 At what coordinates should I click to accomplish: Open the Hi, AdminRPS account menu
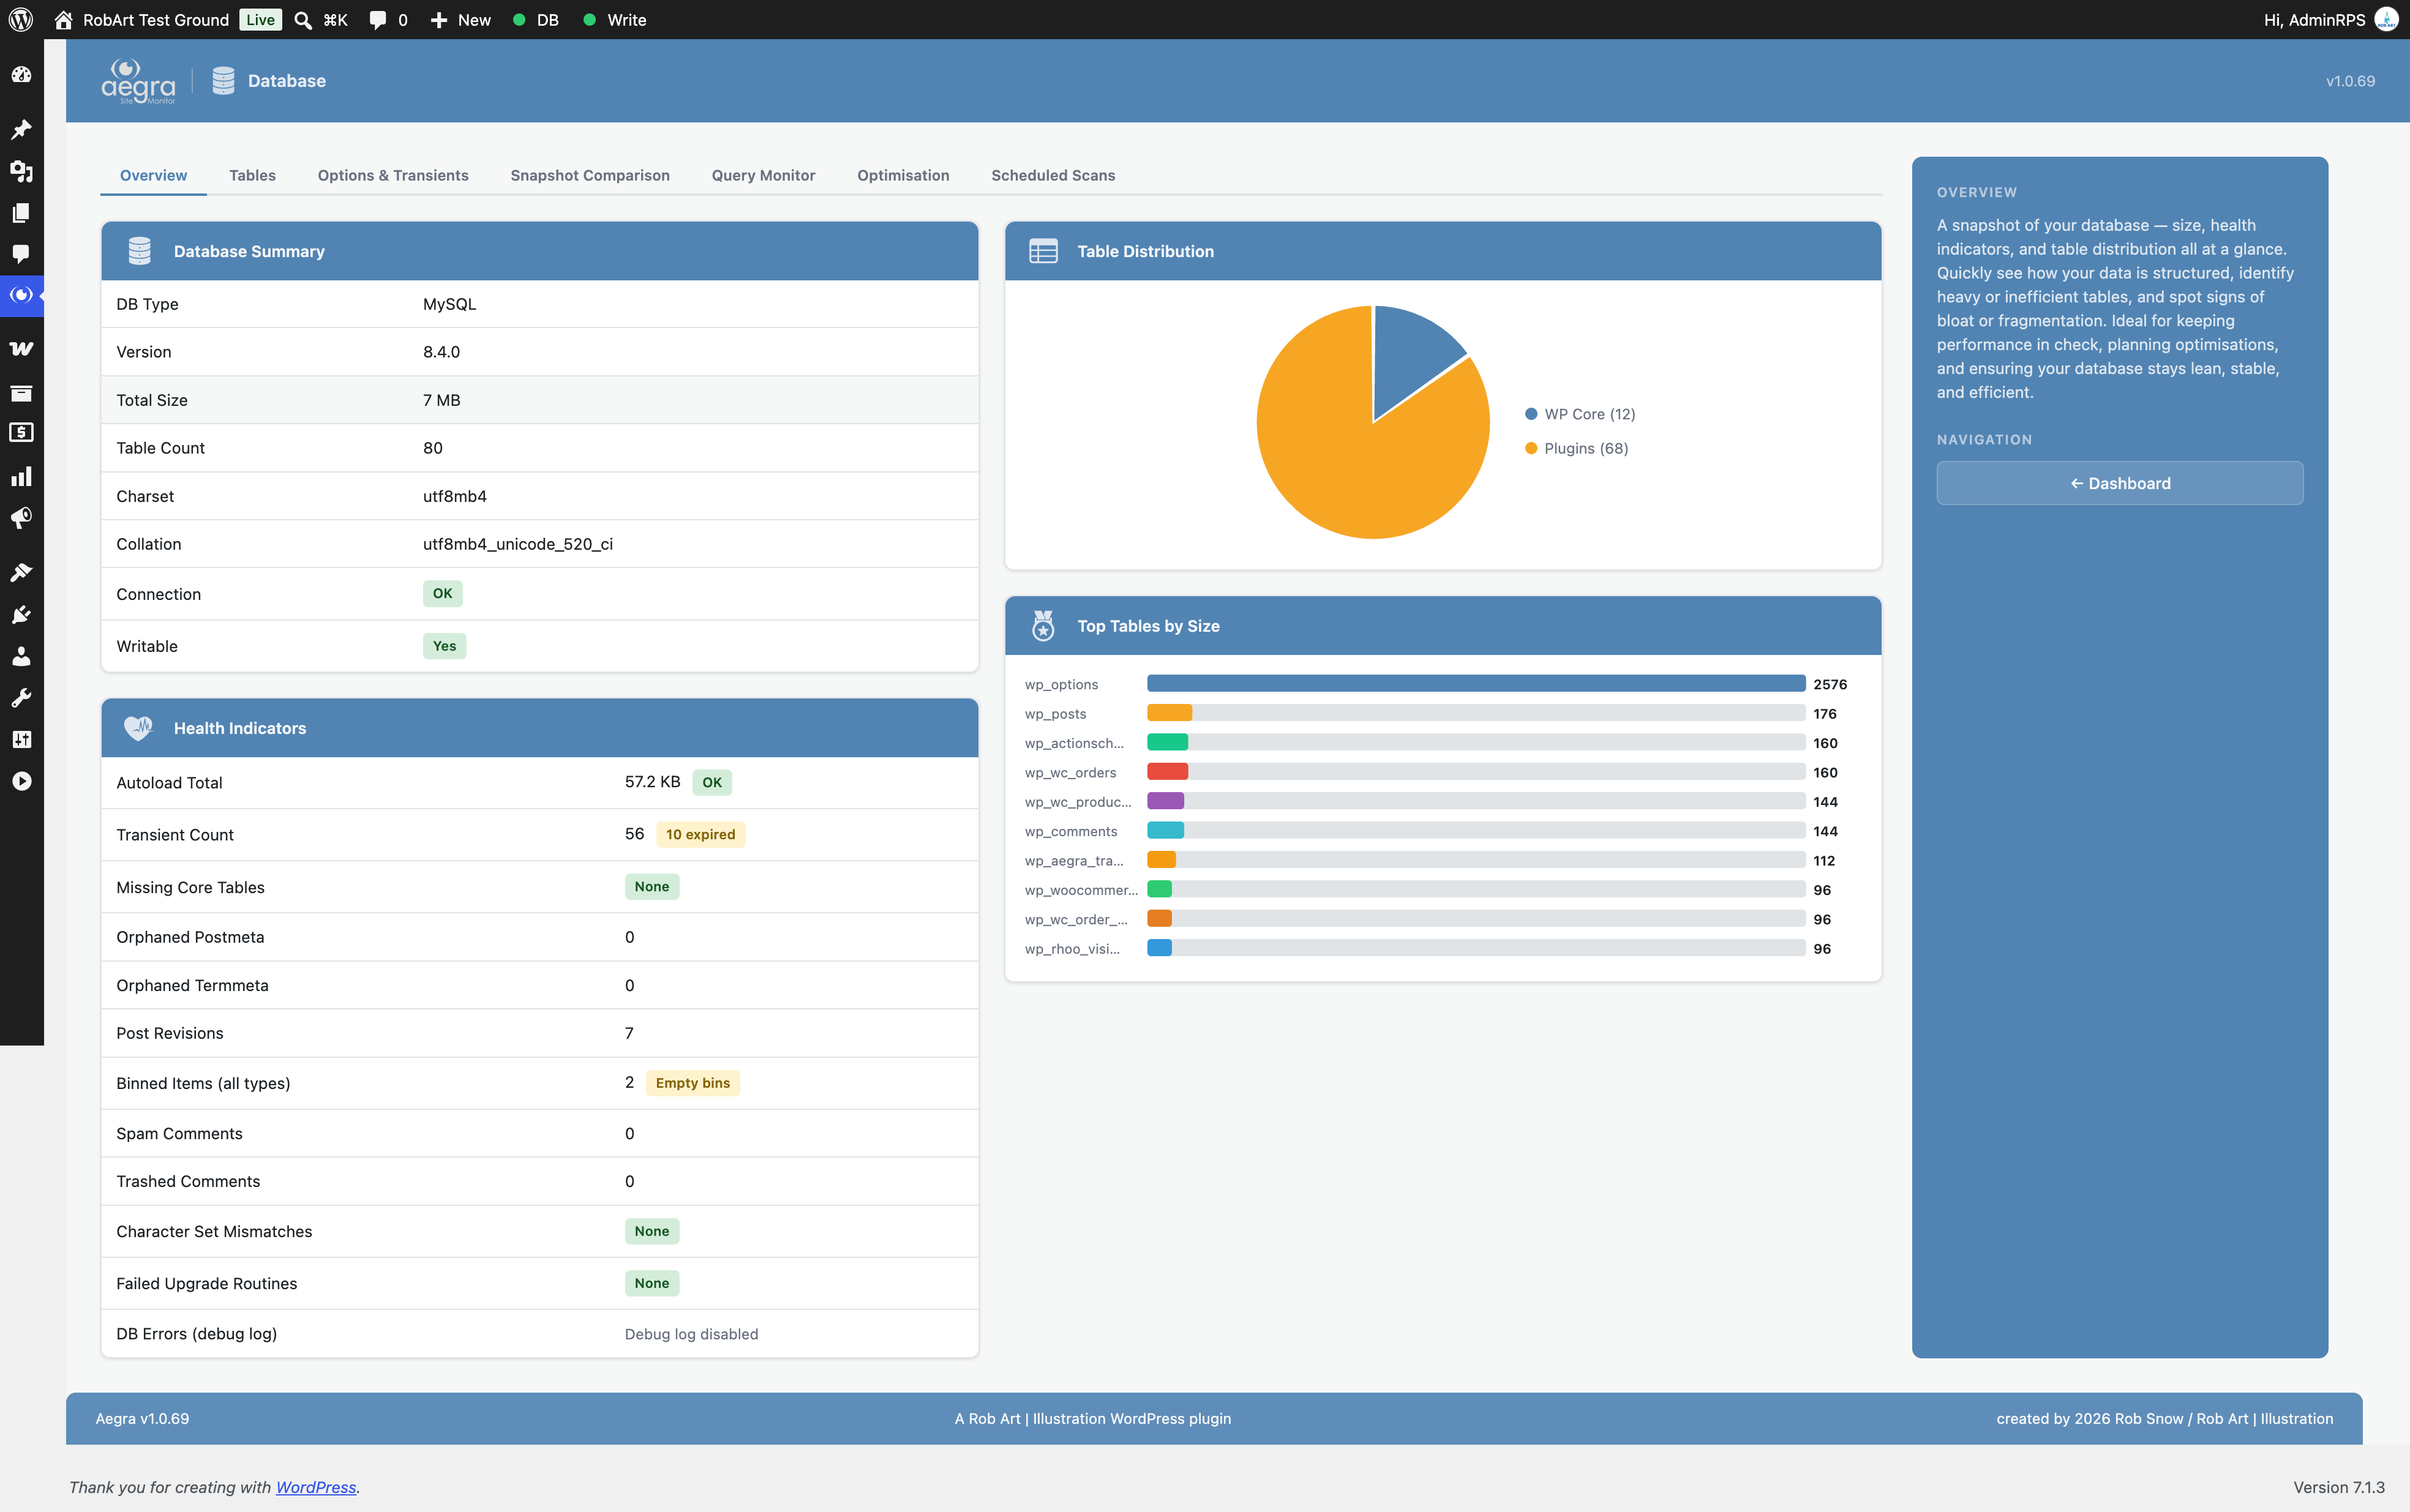click(2330, 20)
